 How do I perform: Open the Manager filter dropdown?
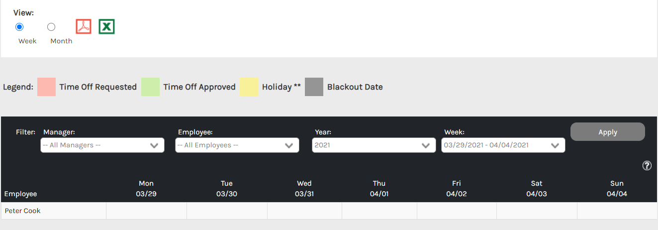pyautogui.click(x=102, y=145)
